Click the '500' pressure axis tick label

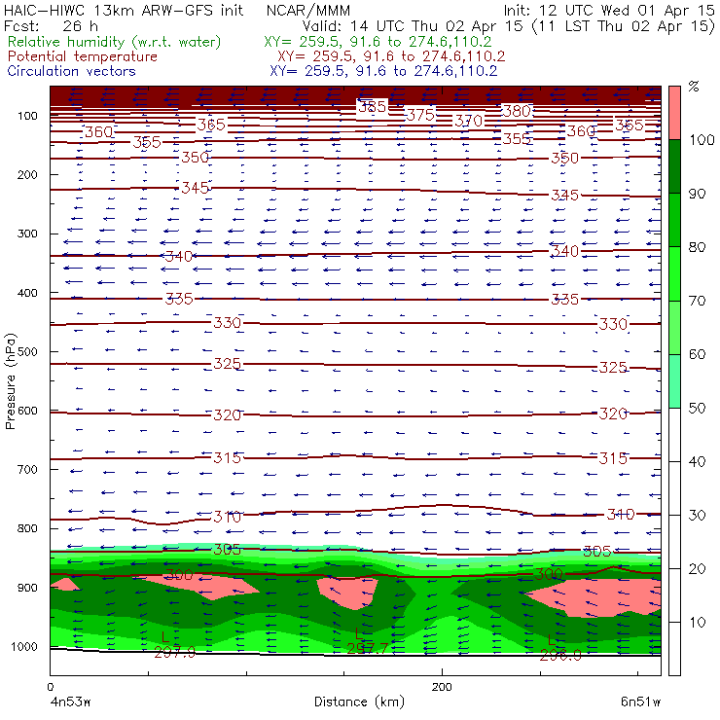pos(27,352)
